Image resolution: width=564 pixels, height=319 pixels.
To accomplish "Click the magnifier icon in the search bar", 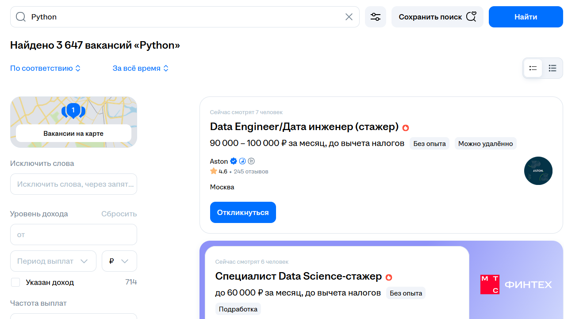I will (x=20, y=16).
